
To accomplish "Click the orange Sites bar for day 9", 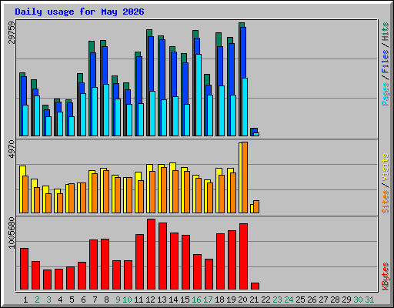I will 118,195.
